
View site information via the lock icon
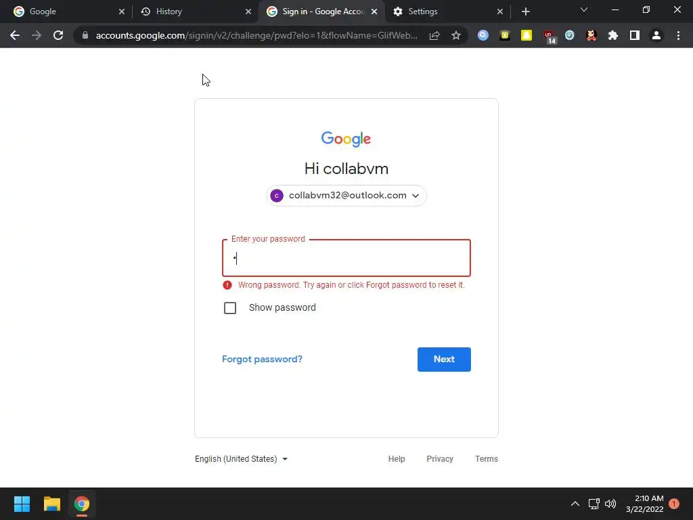pos(85,35)
